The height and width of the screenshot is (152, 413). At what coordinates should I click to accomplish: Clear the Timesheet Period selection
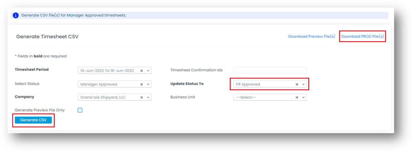(x=142, y=71)
